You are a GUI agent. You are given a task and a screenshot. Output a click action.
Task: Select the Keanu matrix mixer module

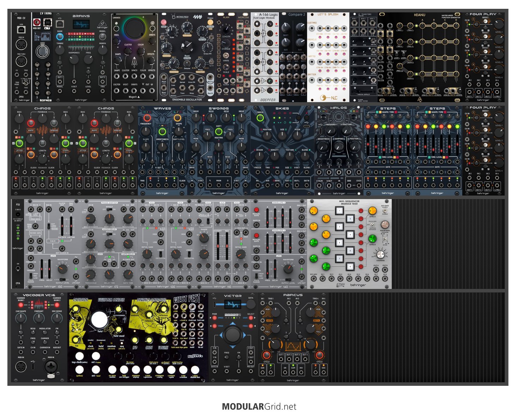(420, 57)
